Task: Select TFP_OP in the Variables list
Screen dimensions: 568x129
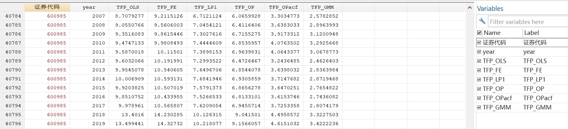Action: (x=493, y=89)
